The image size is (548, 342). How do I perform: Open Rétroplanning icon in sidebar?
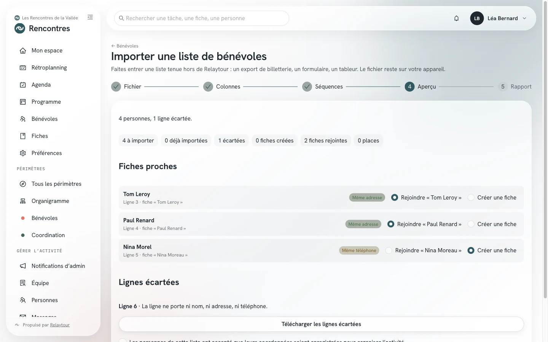[x=23, y=68]
